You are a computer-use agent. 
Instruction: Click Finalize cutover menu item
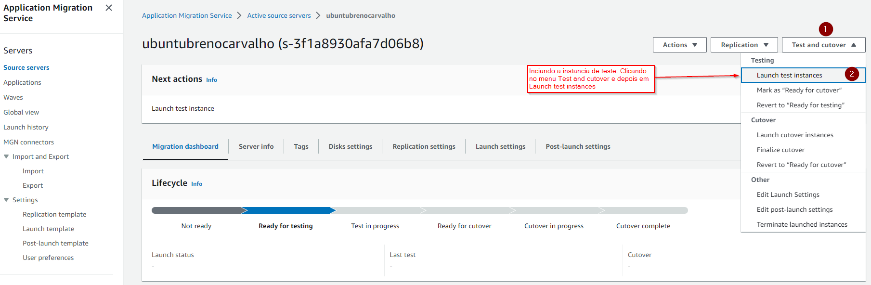point(780,150)
